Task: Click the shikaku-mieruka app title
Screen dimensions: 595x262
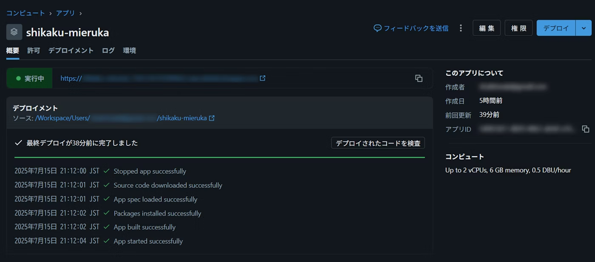Action: (x=68, y=32)
